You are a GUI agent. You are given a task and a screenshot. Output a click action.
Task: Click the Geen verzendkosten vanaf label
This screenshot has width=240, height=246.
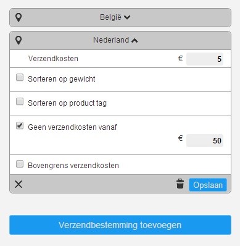click(x=72, y=127)
